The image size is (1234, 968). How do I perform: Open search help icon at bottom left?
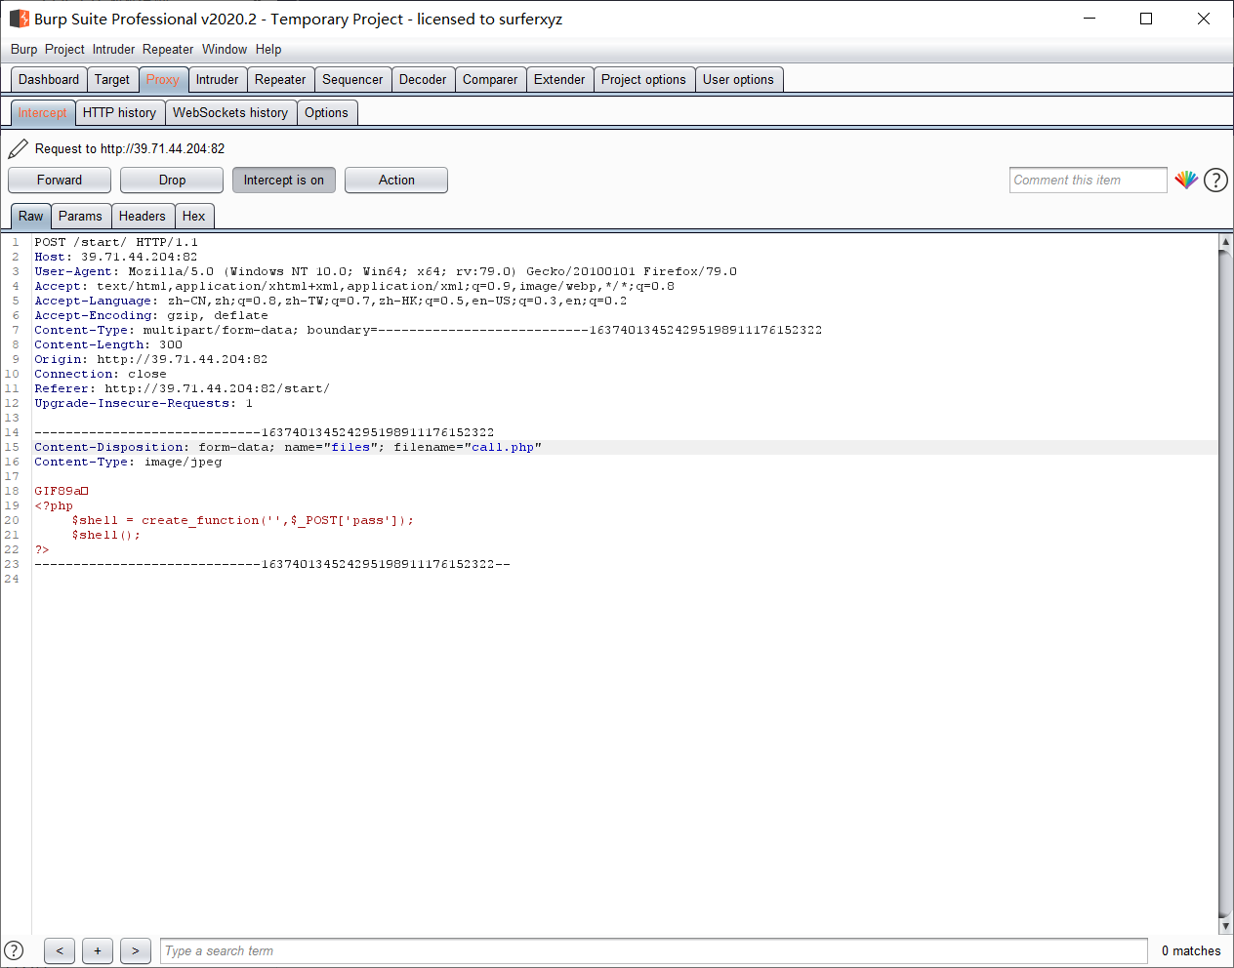click(x=14, y=950)
